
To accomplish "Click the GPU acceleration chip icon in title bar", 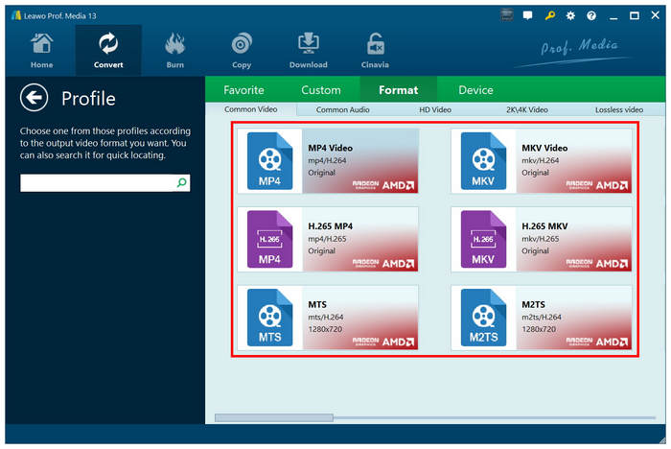I will [x=507, y=16].
